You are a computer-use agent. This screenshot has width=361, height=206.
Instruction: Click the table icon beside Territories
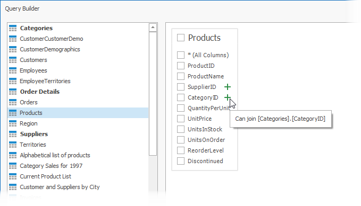click(13, 145)
